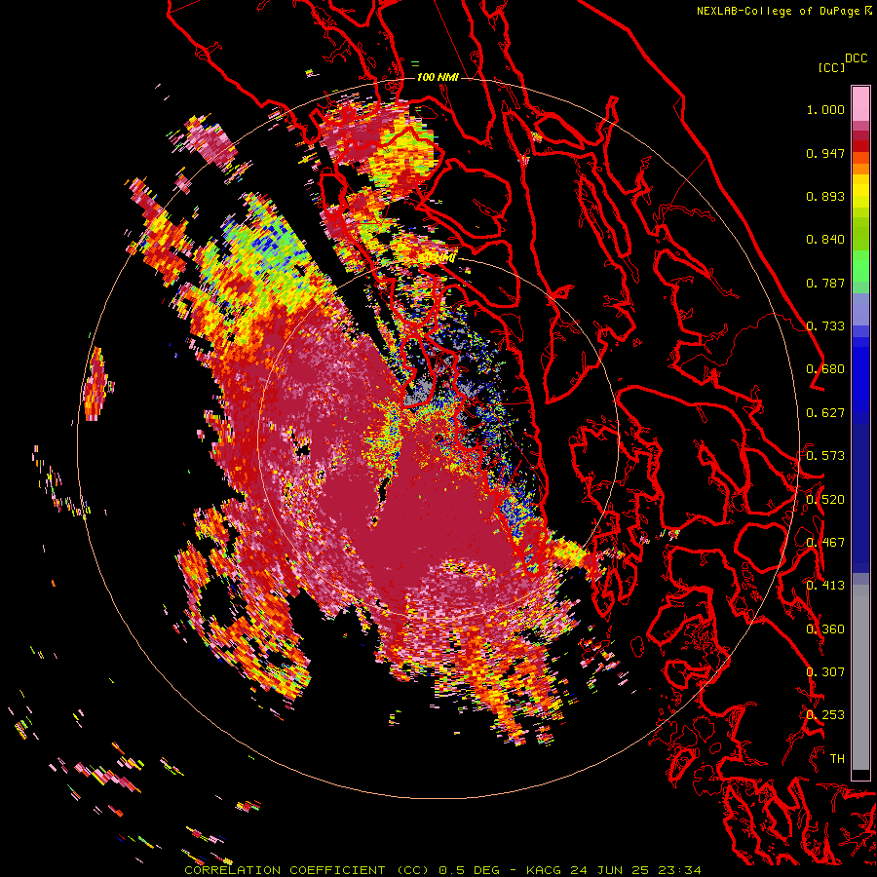Select the 0.360 scale value

point(825,629)
